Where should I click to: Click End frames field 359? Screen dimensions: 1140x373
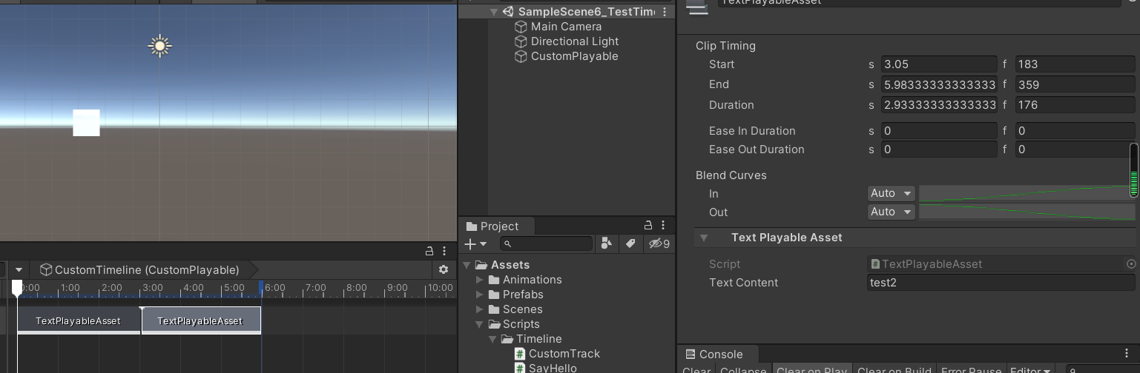[1075, 84]
